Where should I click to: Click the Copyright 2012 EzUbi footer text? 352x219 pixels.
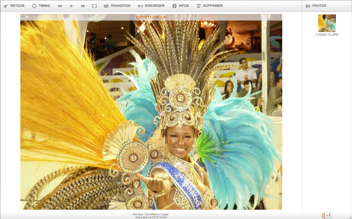point(151,217)
